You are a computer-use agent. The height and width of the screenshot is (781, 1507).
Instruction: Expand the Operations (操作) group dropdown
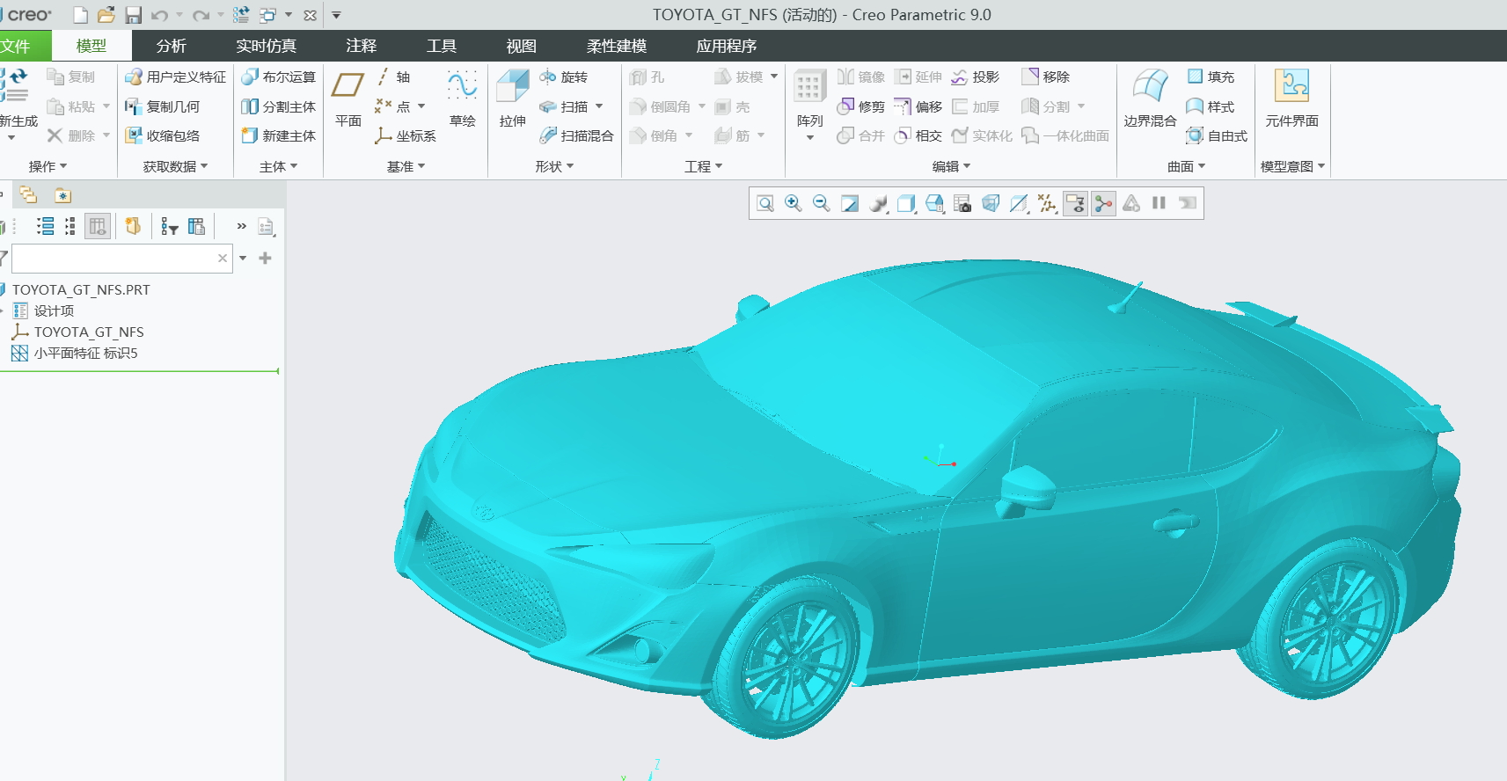point(48,166)
